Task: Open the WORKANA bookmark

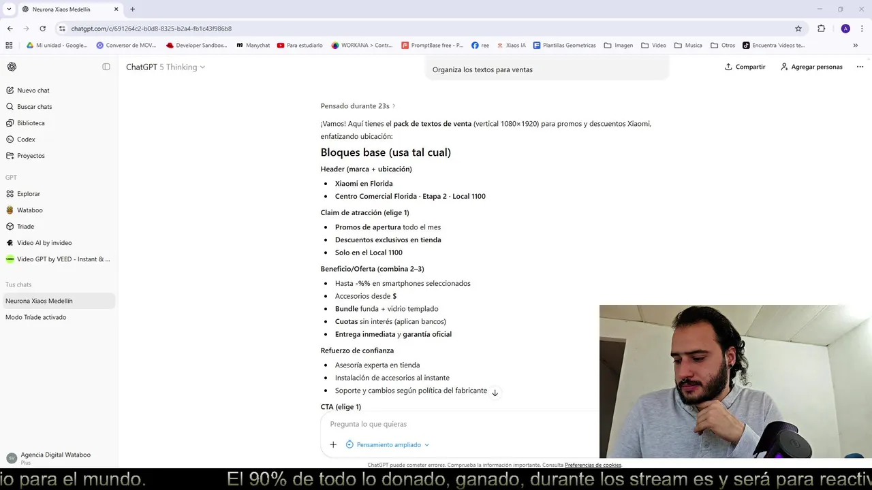Action: pyautogui.click(x=362, y=46)
